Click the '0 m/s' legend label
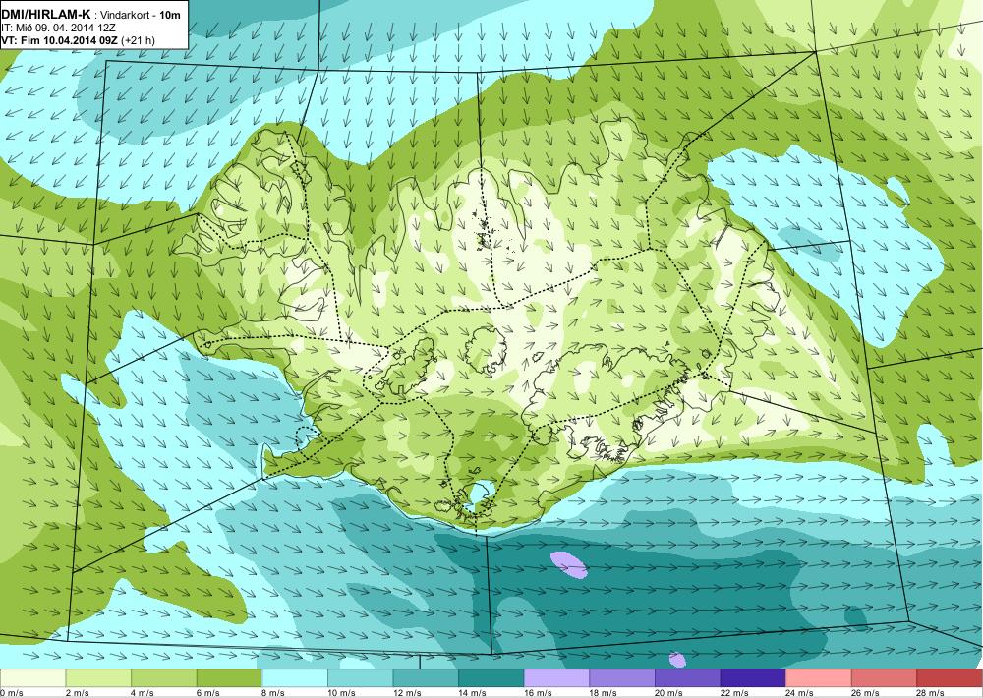983x698 pixels. [11, 693]
